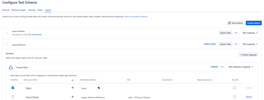
Task: Delete the Copy of Name mapping row
Action: [249, 97]
